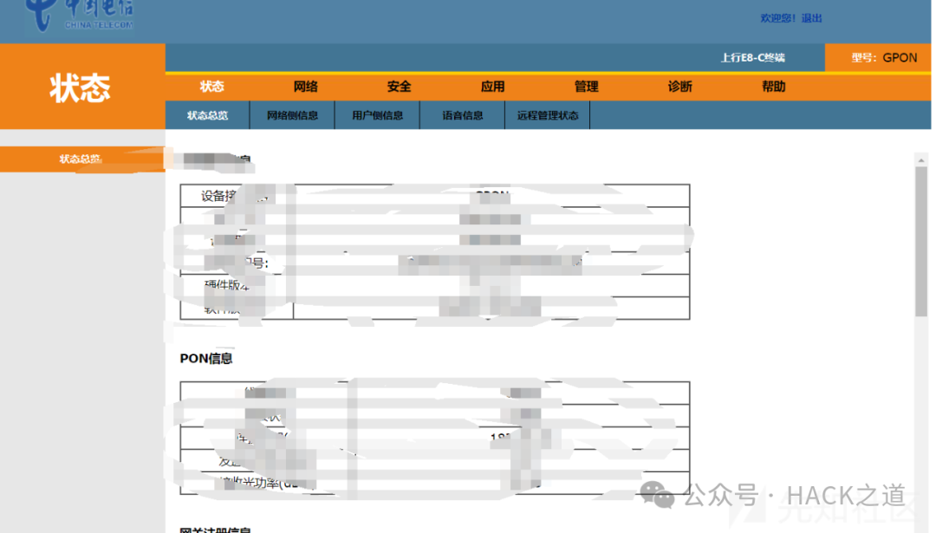Screen dimensions: 936x533
Task: Click the 退出 logout link
Action: tap(813, 16)
